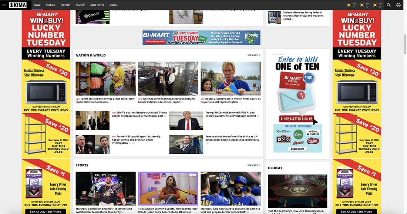Click the Trump at podium thumbnail
407x214 pixels.
[186, 120]
